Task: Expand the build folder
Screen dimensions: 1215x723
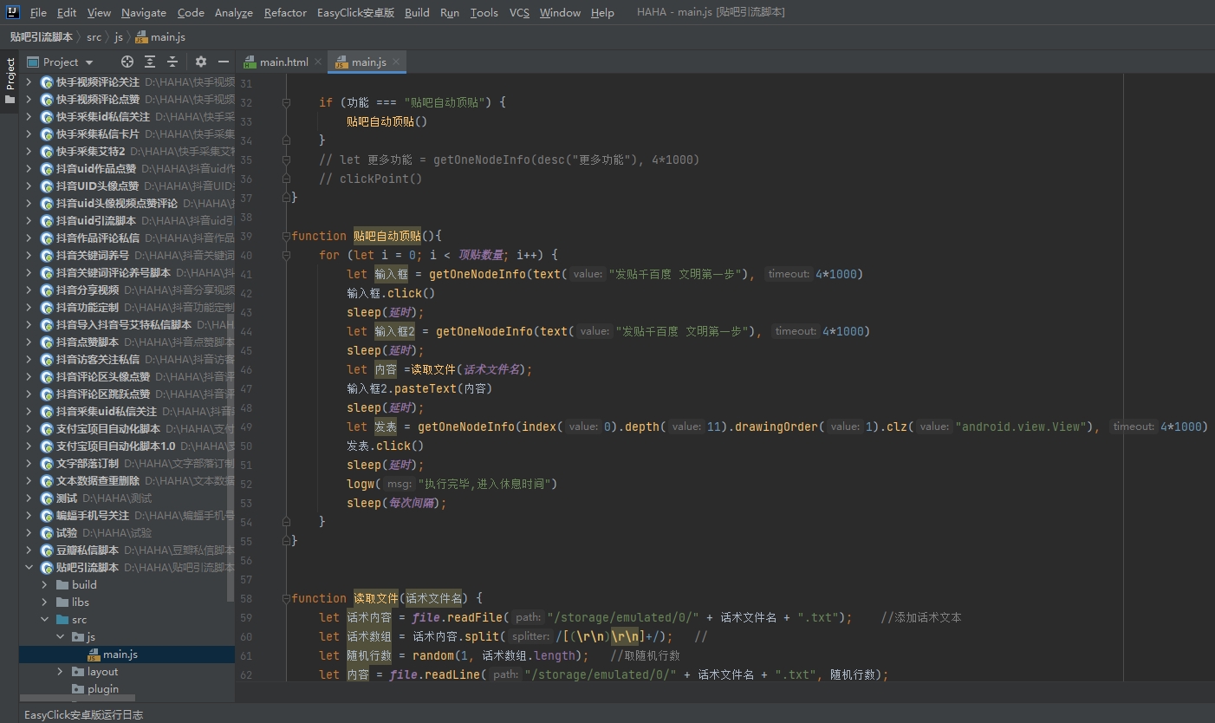Action: tap(45, 585)
